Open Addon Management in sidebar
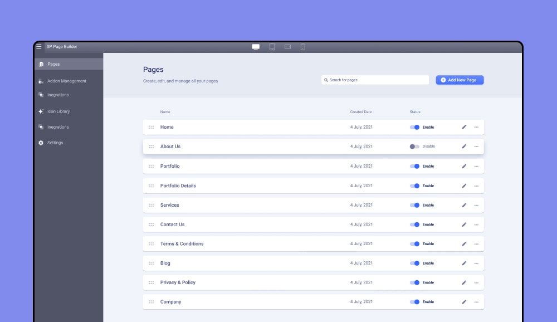 (x=66, y=81)
